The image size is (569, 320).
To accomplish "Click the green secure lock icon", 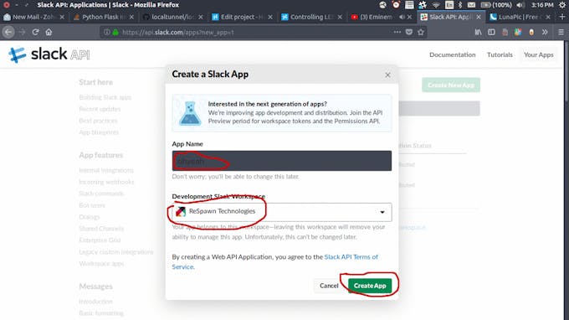I will tap(115, 33).
